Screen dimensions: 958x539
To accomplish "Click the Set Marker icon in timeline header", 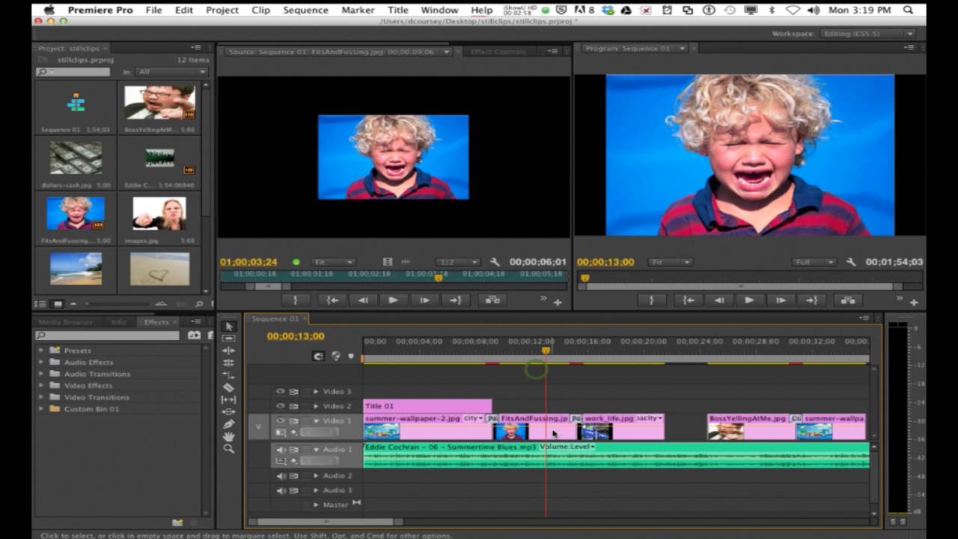I will (350, 356).
